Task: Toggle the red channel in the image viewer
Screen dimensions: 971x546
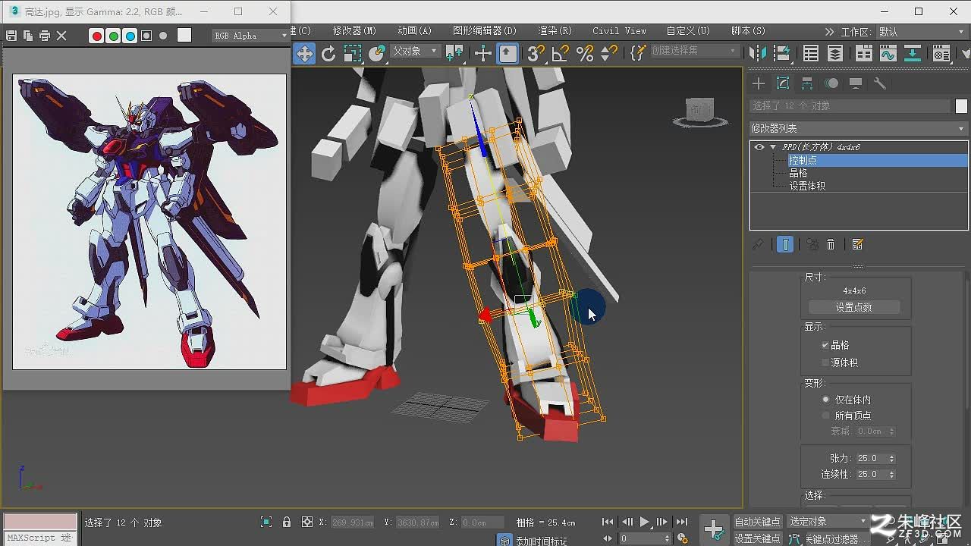Action: tap(96, 36)
